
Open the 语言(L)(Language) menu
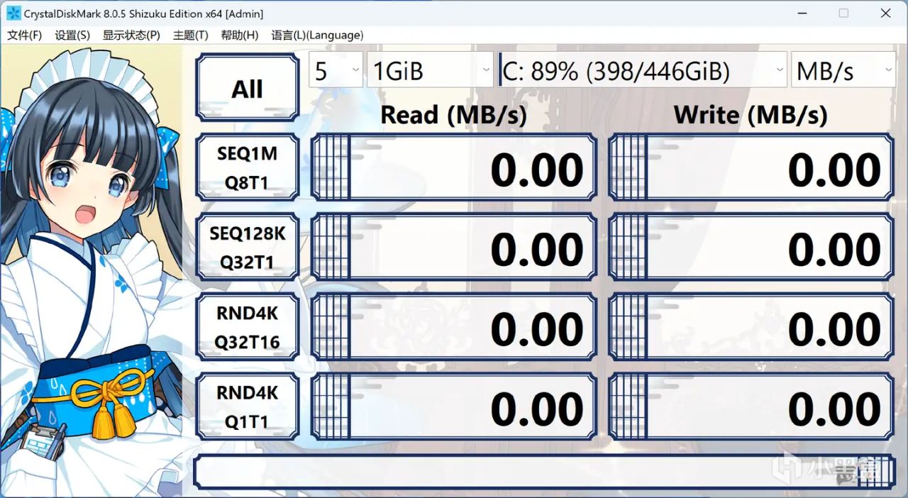click(x=317, y=35)
